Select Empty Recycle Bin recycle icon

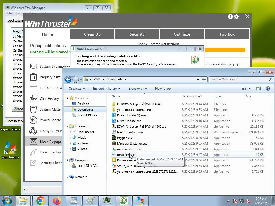point(33,131)
